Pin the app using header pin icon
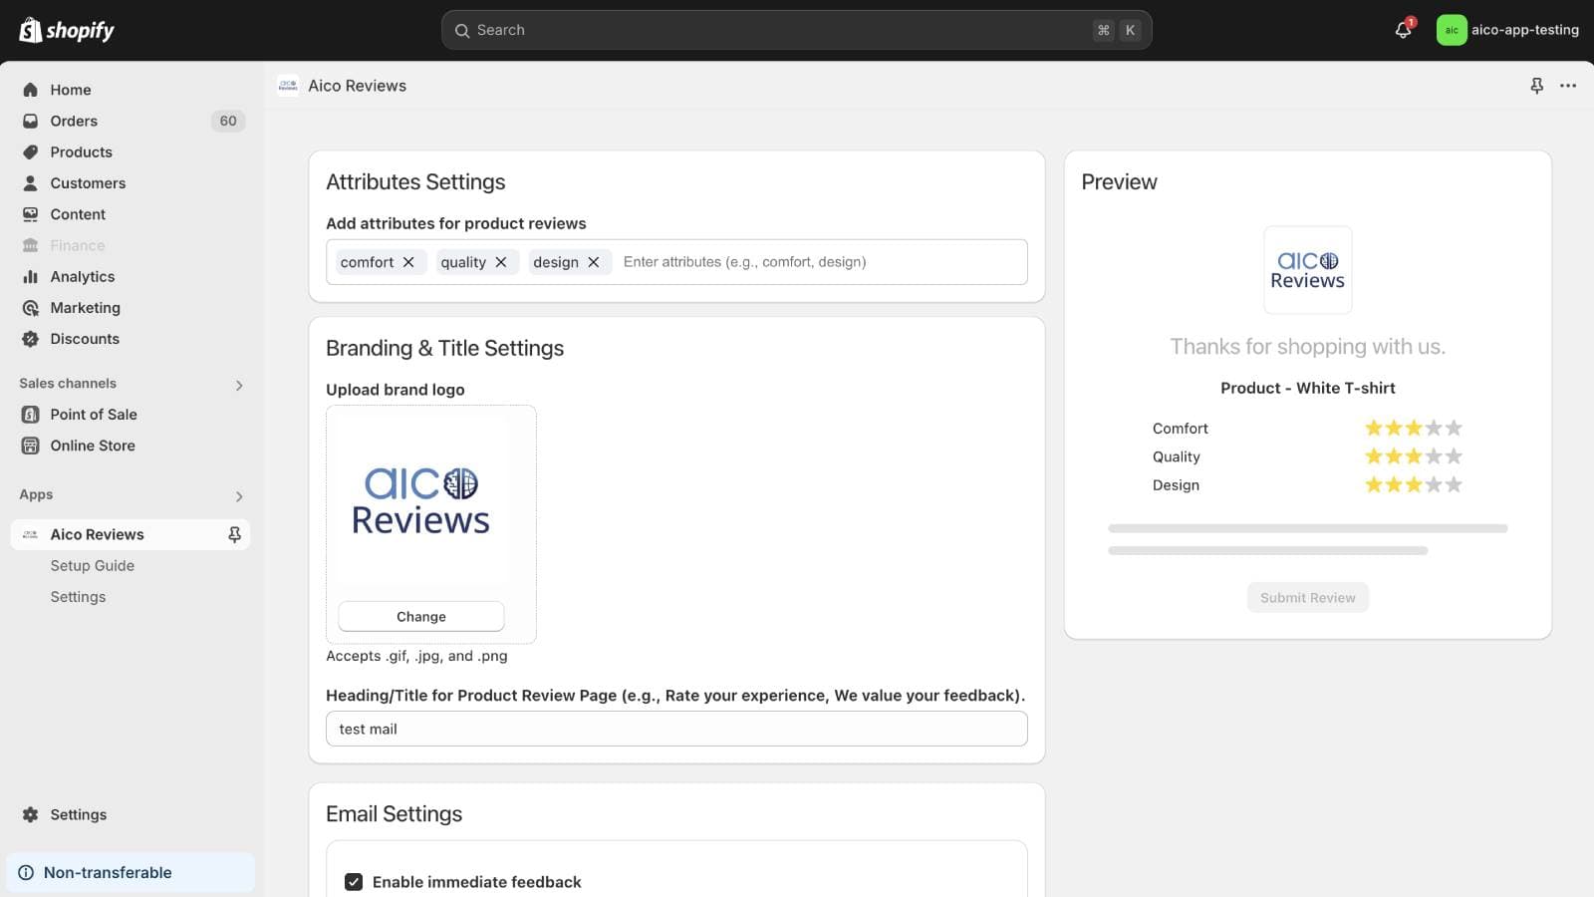 click(x=1536, y=86)
